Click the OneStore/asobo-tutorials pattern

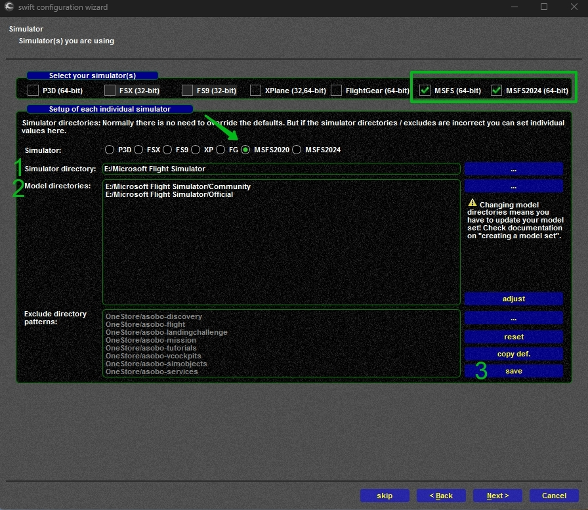151,348
